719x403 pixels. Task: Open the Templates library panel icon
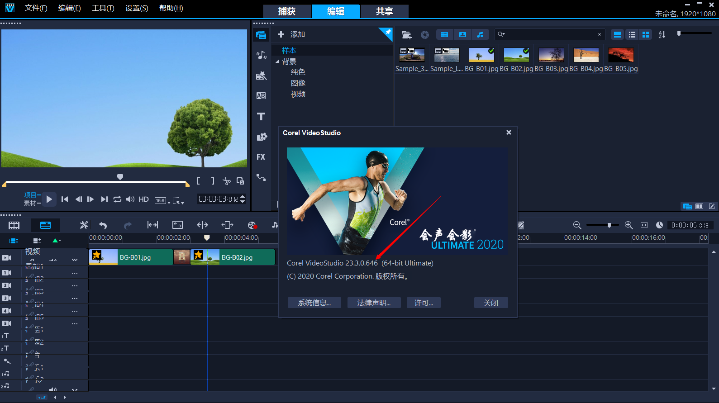pyautogui.click(x=261, y=76)
